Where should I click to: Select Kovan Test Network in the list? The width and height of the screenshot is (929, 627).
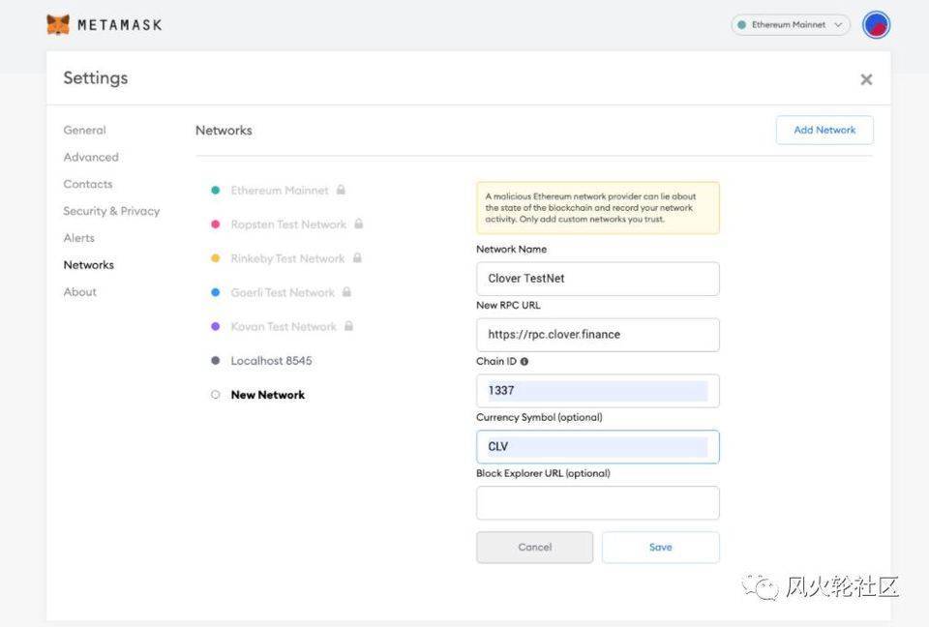coord(284,326)
